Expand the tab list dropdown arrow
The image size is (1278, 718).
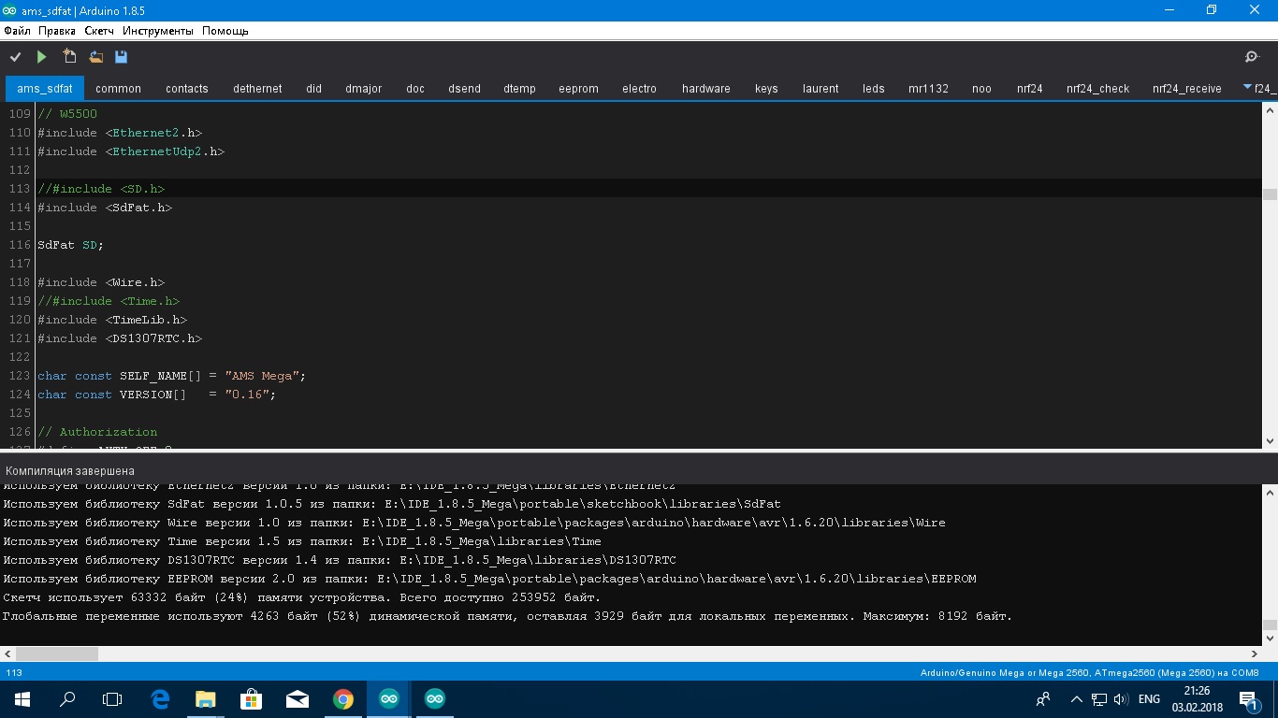pos(1247,88)
